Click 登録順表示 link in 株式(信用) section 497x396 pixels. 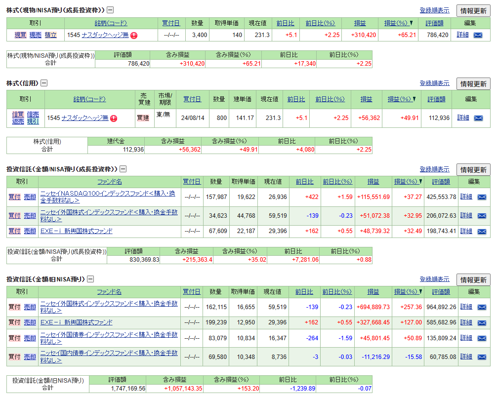pyautogui.click(x=434, y=83)
